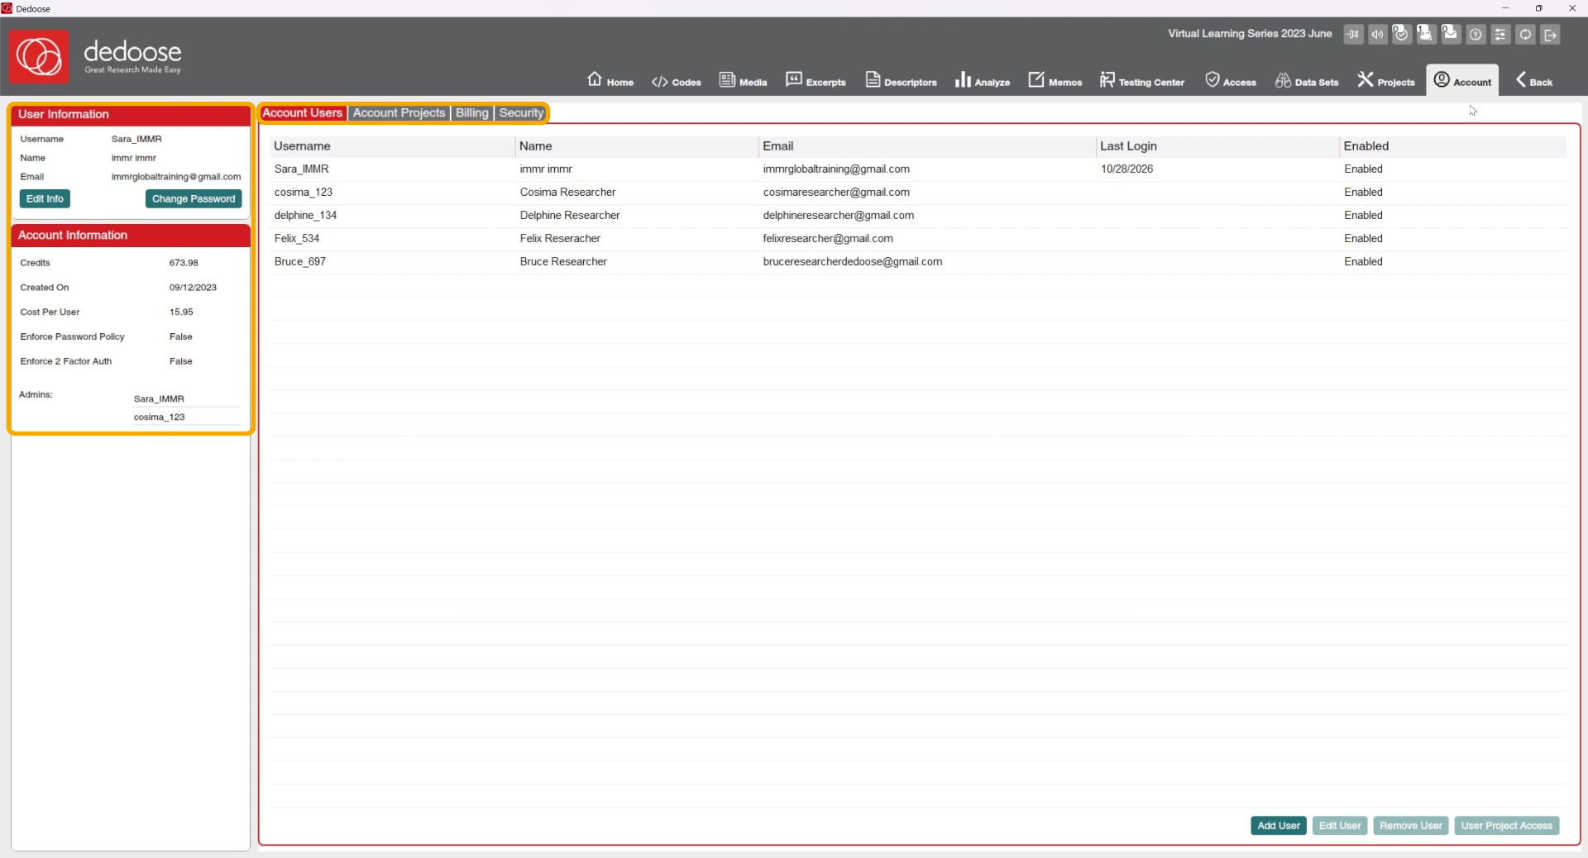Open the project chat people icon
This screenshot has height=858, width=1588.
pos(1426,34)
